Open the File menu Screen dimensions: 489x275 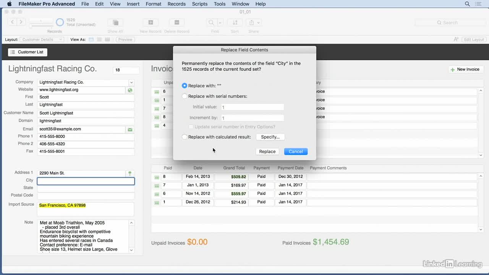click(x=85, y=4)
